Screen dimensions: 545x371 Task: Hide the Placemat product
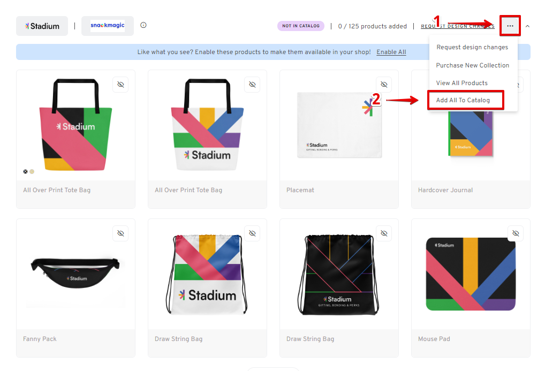[x=384, y=84]
